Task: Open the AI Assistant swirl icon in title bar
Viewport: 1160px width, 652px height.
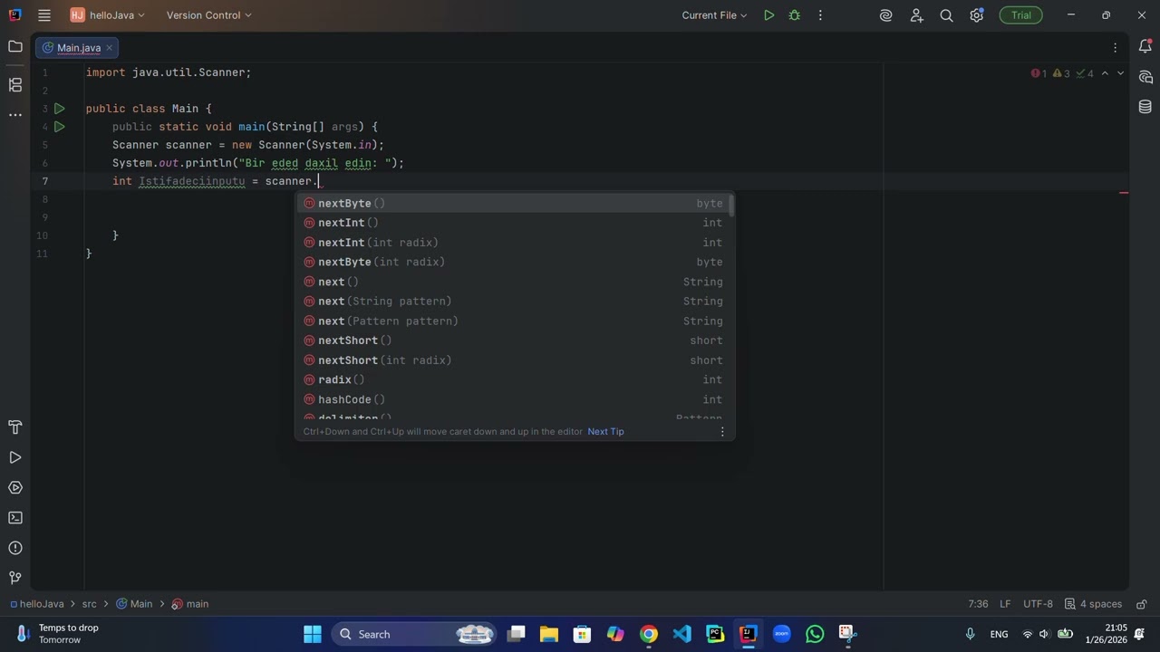Action: tap(886, 15)
